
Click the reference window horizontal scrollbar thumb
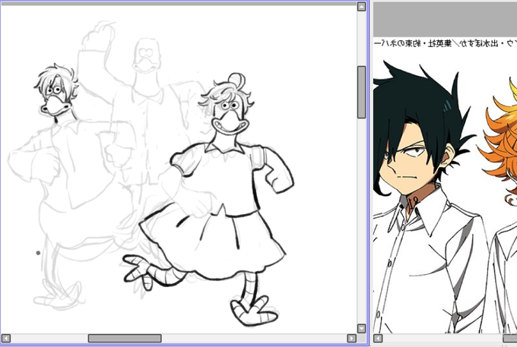[x=509, y=339]
